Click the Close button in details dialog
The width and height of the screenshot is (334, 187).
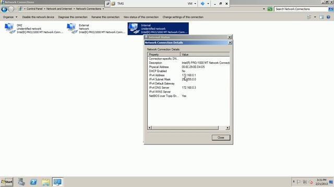221,137
